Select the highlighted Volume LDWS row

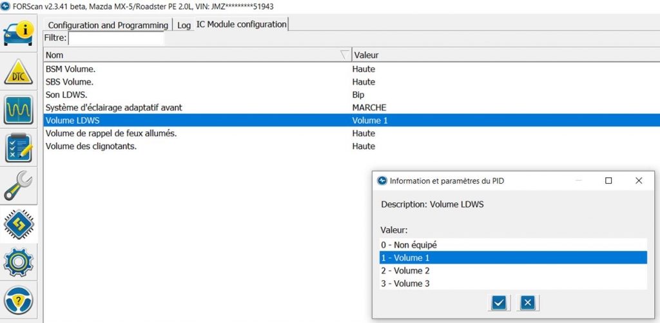coord(351,121)
